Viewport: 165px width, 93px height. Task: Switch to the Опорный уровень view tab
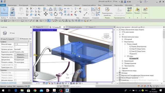75,27
